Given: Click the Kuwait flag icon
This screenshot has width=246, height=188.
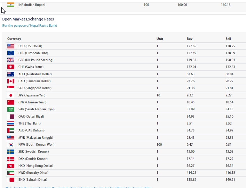Looking at the screenshot, I should 11,173.
